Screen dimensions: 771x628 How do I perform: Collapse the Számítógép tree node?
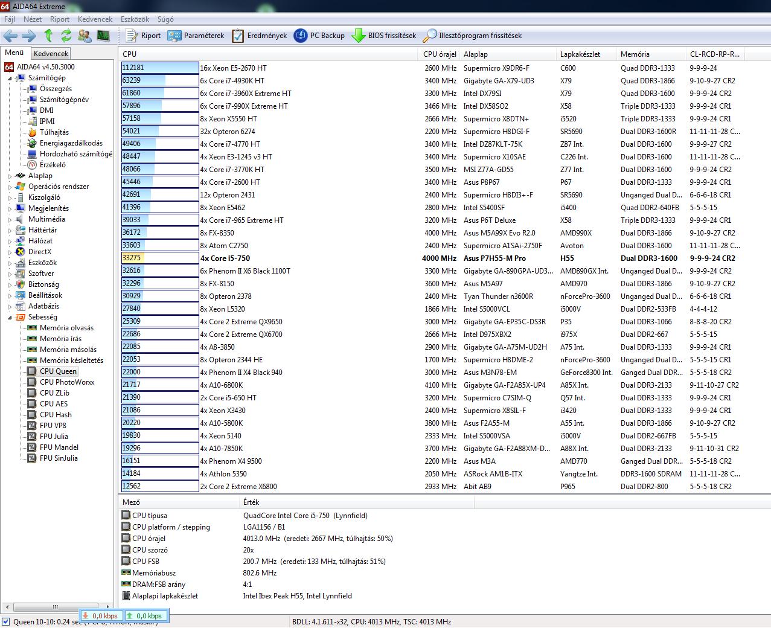click(x=10, y=78)
